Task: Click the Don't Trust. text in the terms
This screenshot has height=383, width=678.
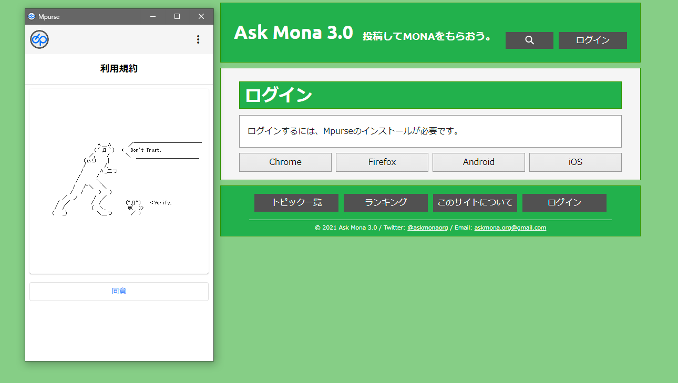Action: coord(146,150)
